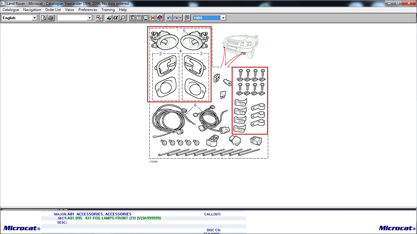Click the monitor screen icon
The height and width of the screenshot is (234, 417).
pos(146,18)
